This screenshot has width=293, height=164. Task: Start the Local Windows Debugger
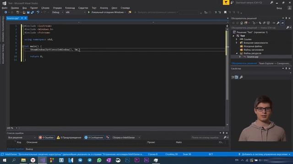(x=107, y=12)
